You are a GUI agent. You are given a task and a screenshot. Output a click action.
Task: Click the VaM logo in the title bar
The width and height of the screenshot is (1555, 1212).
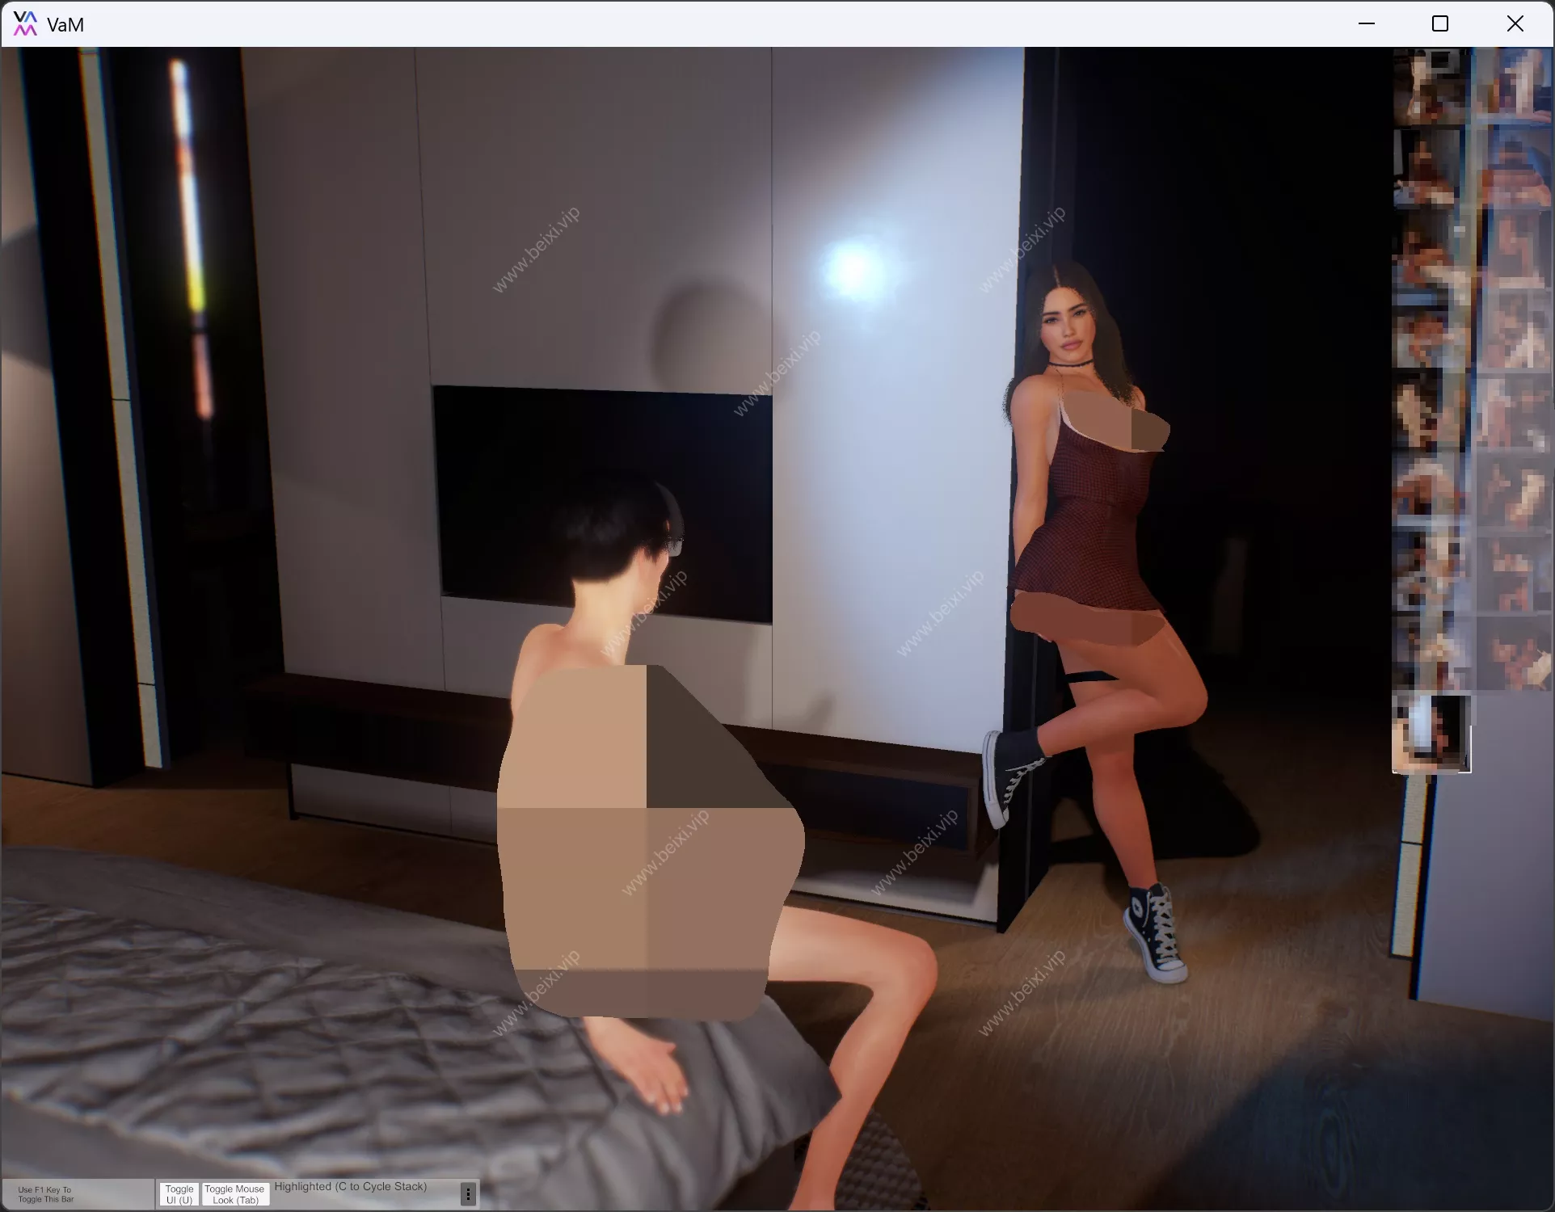point(25,24)
